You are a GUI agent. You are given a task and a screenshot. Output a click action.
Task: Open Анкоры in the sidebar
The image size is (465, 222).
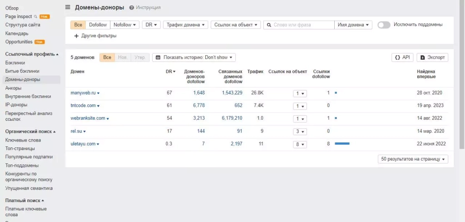(13, 88)
